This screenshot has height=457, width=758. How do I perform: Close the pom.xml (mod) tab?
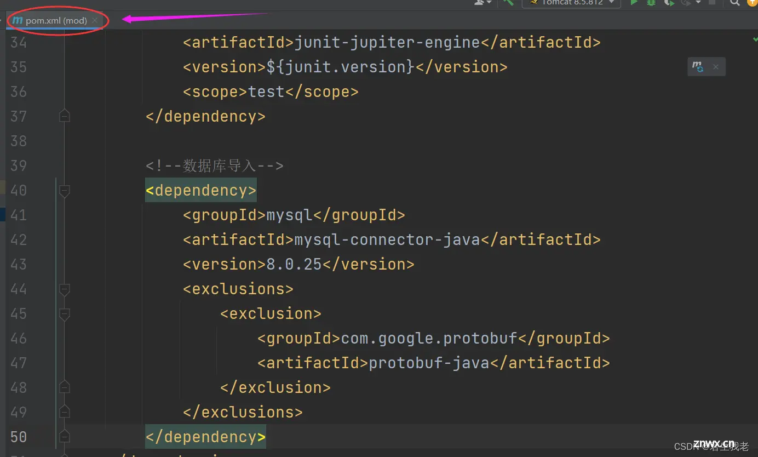[95, 20]
